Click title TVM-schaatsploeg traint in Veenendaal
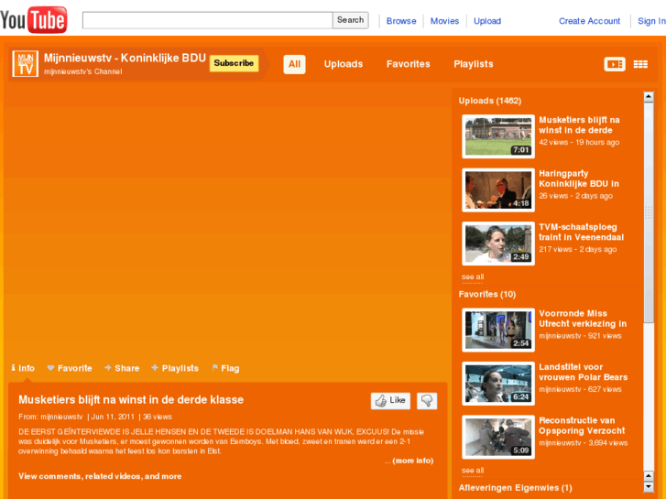This screenshot has width=666, height=499. 581,232
